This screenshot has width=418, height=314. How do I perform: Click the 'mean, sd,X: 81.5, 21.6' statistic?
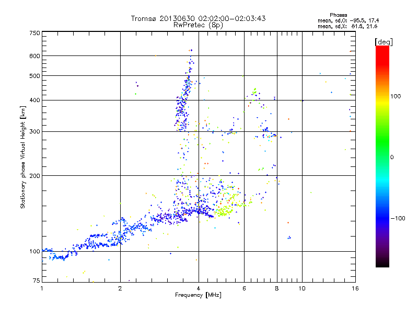pyautogui.click(x=347, y=26)
